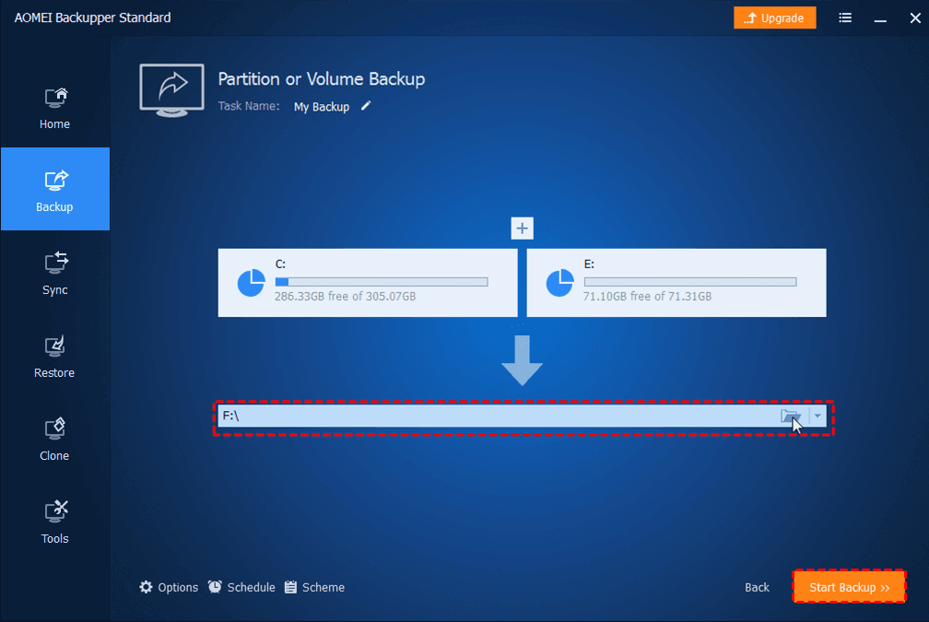The image size is (929, 622).
Task: Click the E: drive usage bar
Action: click(x=690, y=282)
